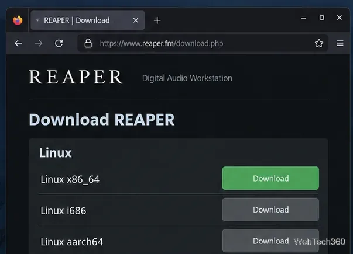Screen dimensions: 353x254
Task: Click the Firefox logo icon
Action: coord(18,20)
